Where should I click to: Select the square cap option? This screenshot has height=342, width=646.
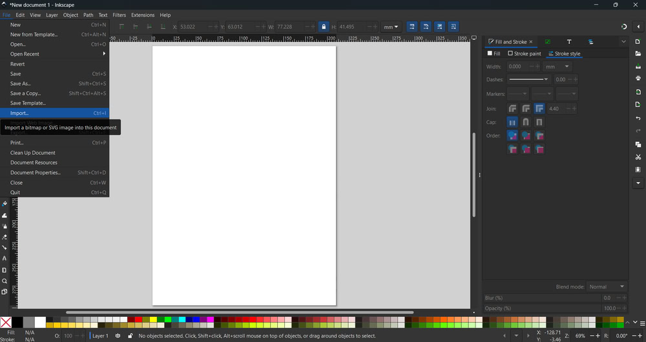tap(539, 122)
